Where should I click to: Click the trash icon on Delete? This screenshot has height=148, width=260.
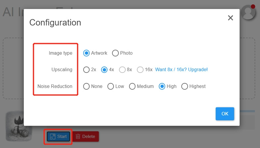[78, 136]
